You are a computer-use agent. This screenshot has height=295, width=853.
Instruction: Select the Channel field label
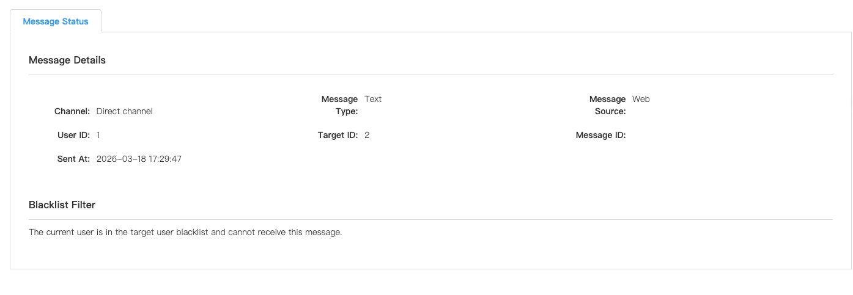click(x=72, y=111)
